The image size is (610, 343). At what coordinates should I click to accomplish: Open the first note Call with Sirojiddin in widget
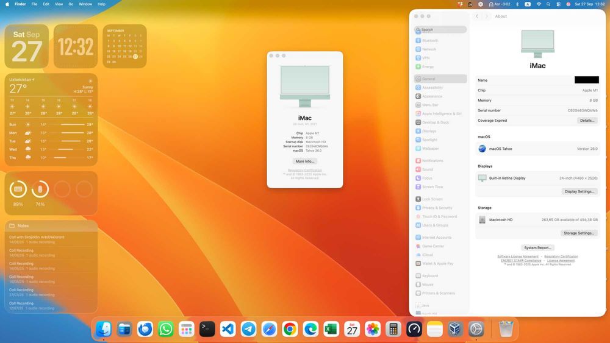click(51, 239)
